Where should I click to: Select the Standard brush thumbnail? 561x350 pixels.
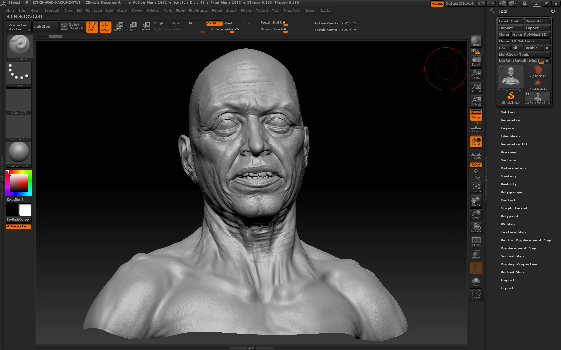tap(20, 48)
